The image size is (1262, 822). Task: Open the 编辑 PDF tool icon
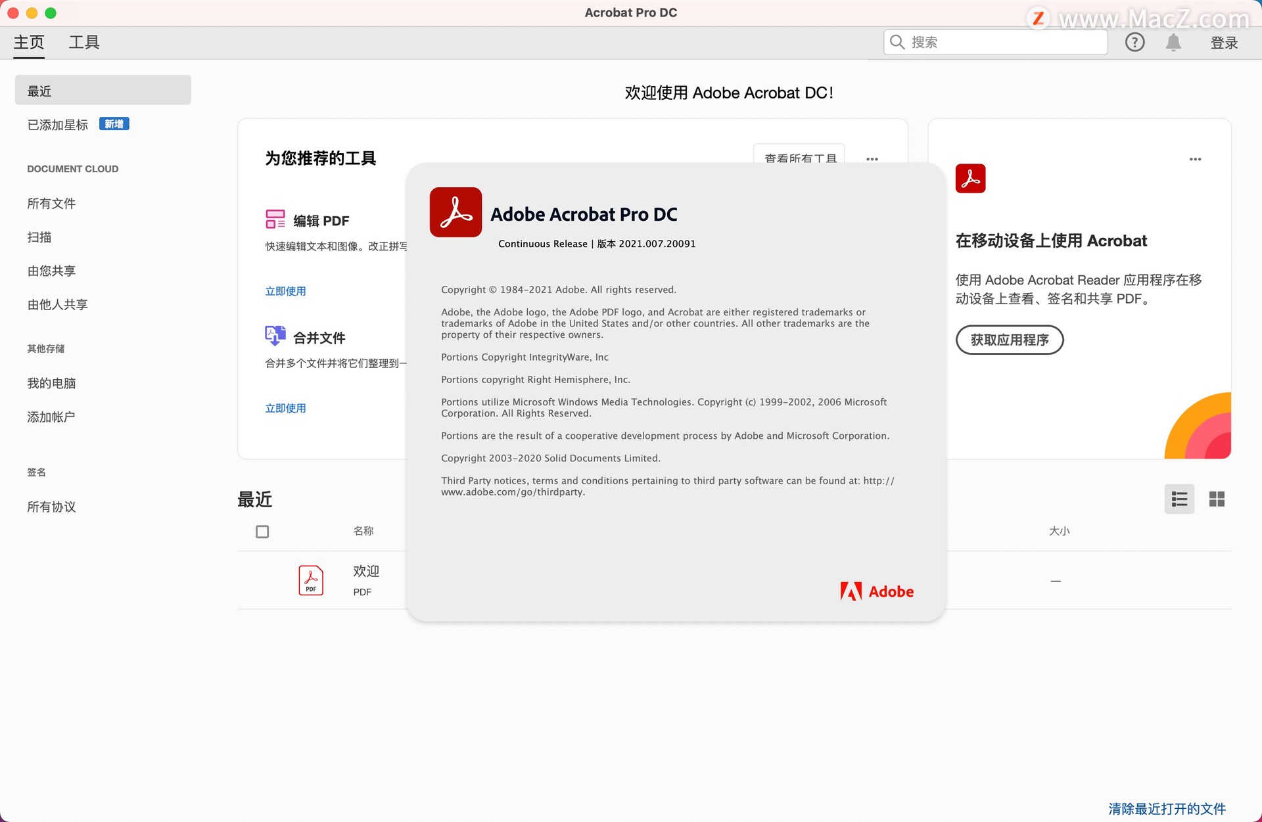275,219
